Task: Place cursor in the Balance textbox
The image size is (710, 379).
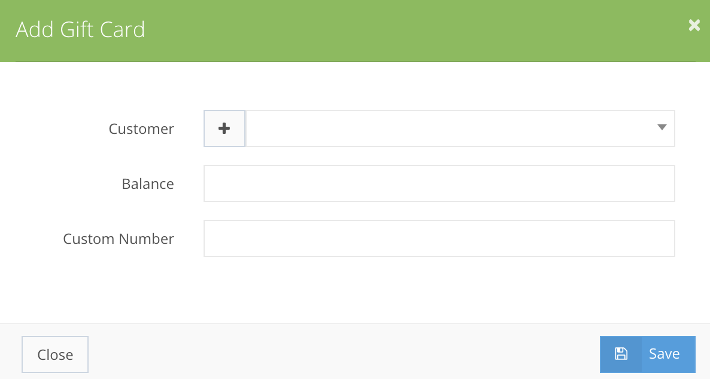Action: [439, 184]
